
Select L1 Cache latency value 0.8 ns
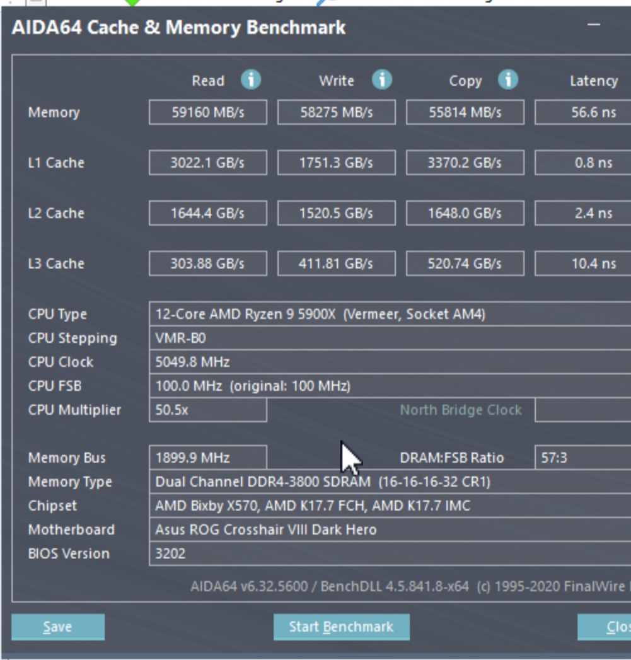(x=583, y=163)
